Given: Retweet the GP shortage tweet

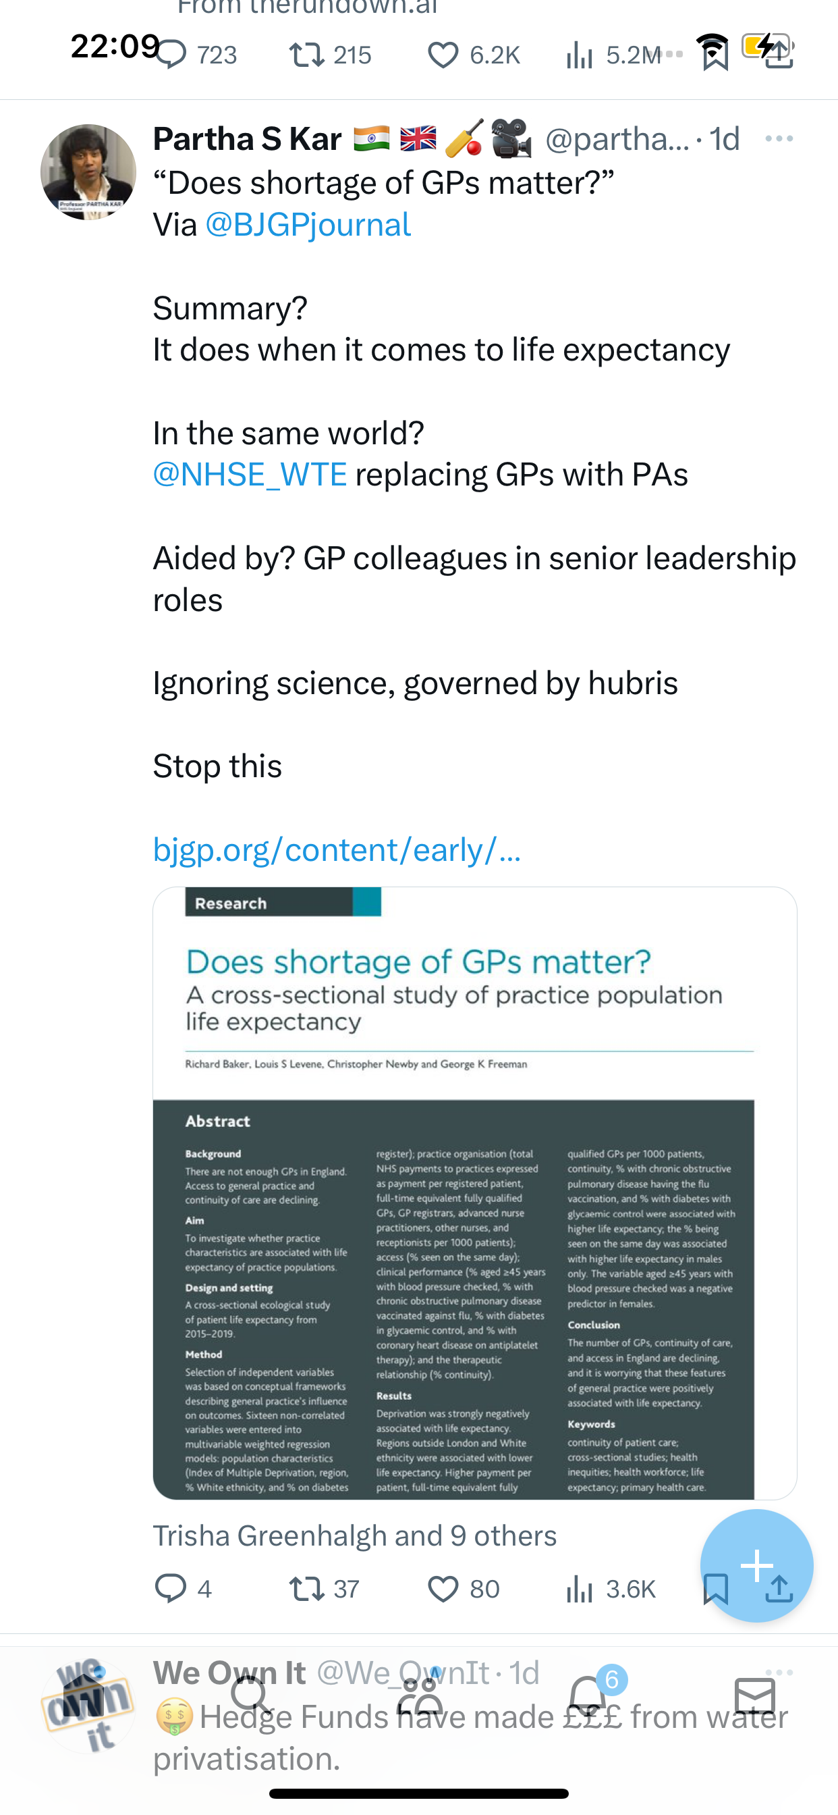Looking at the screenshot, I should click(307, 1589).
